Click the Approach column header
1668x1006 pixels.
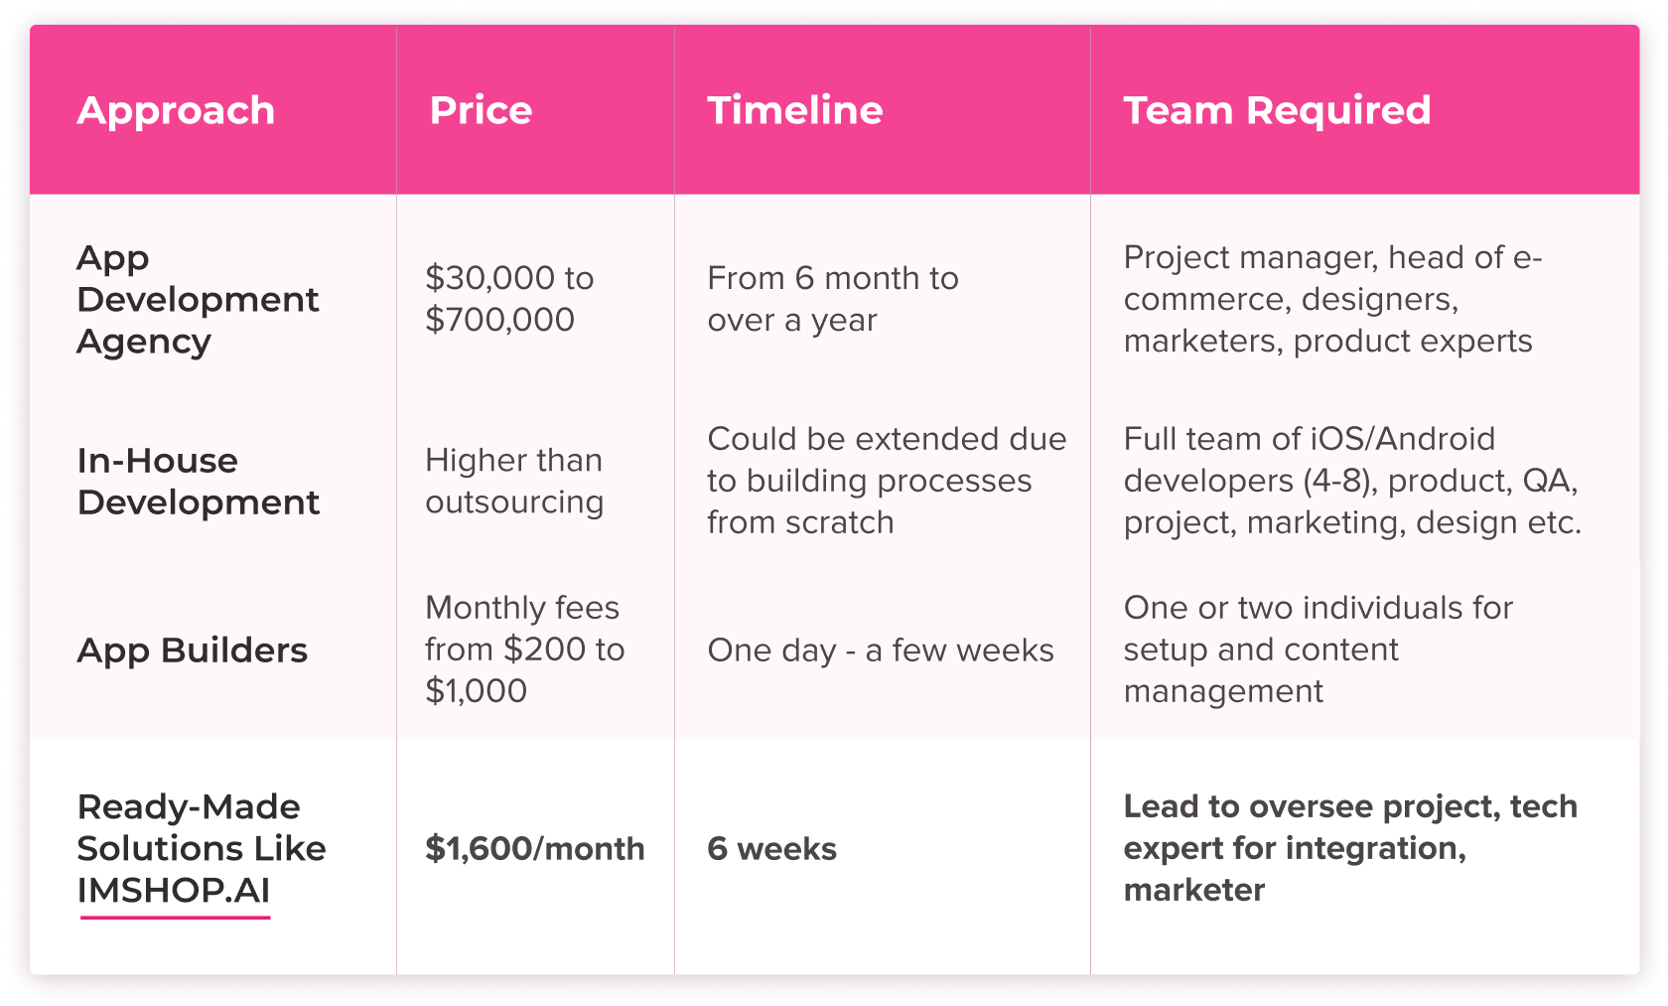pos(176,110)
